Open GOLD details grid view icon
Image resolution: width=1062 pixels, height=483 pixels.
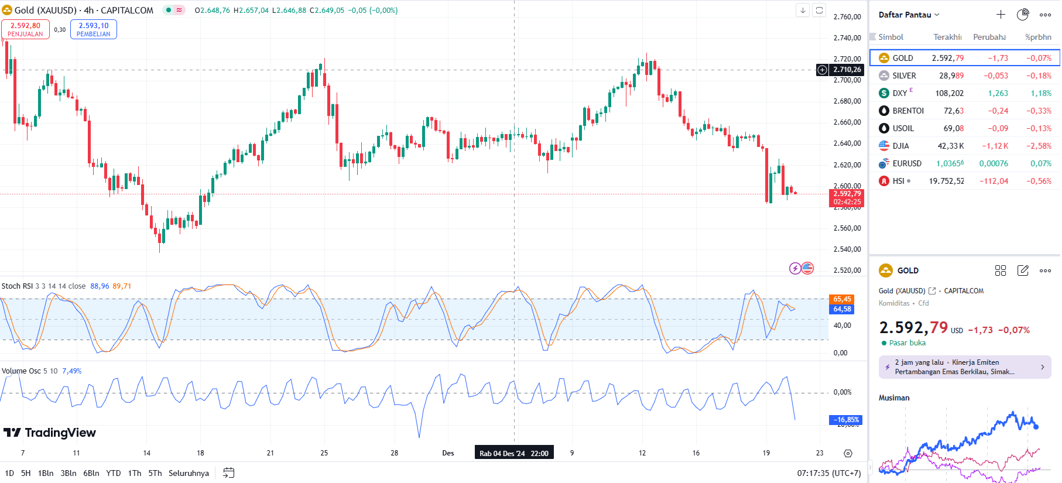(x=1001, y=270)
